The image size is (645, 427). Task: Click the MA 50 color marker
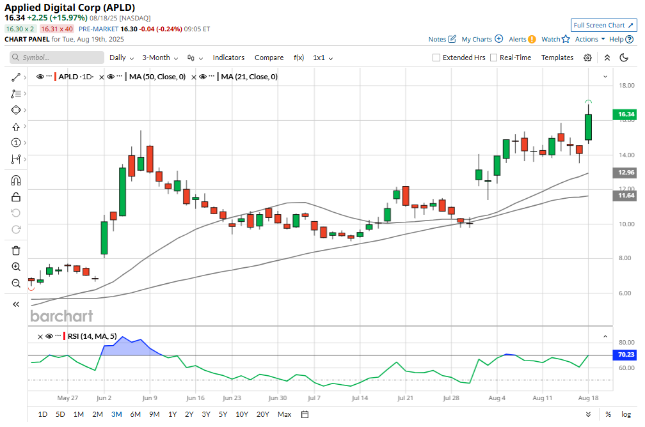[x=126, y=77]
